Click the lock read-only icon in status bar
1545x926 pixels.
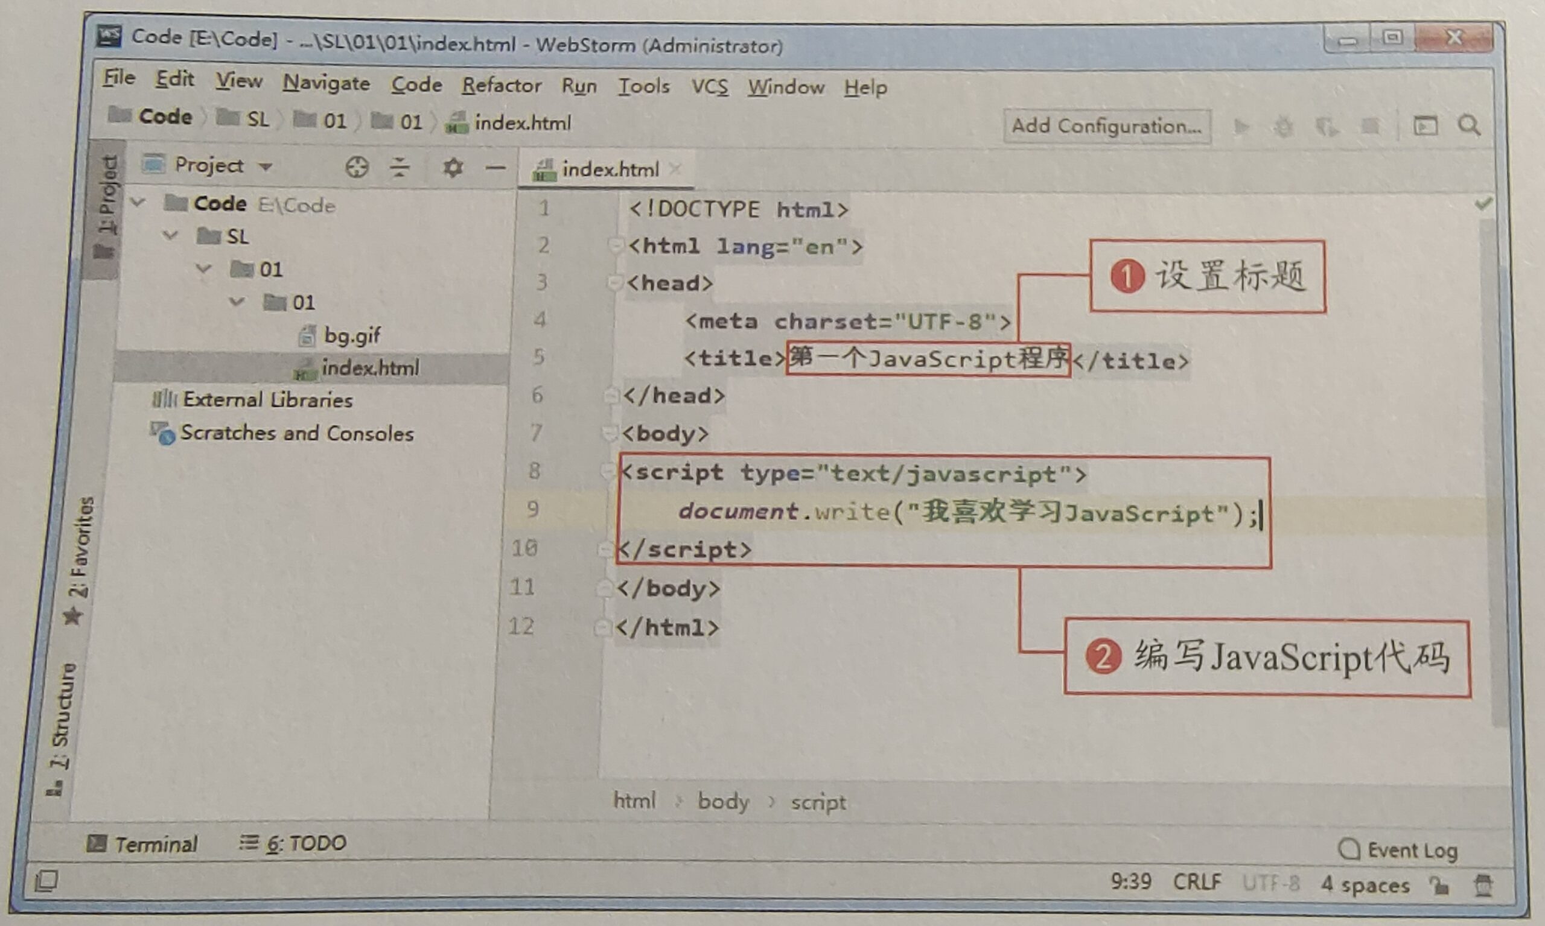coord(1439,885)
